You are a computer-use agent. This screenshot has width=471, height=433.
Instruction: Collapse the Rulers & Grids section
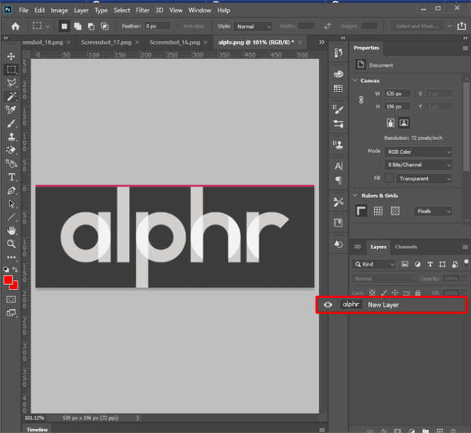pos(355,196)
